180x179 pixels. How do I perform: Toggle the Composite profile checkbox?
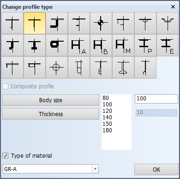pyautogui.click(x=6, y=86)
